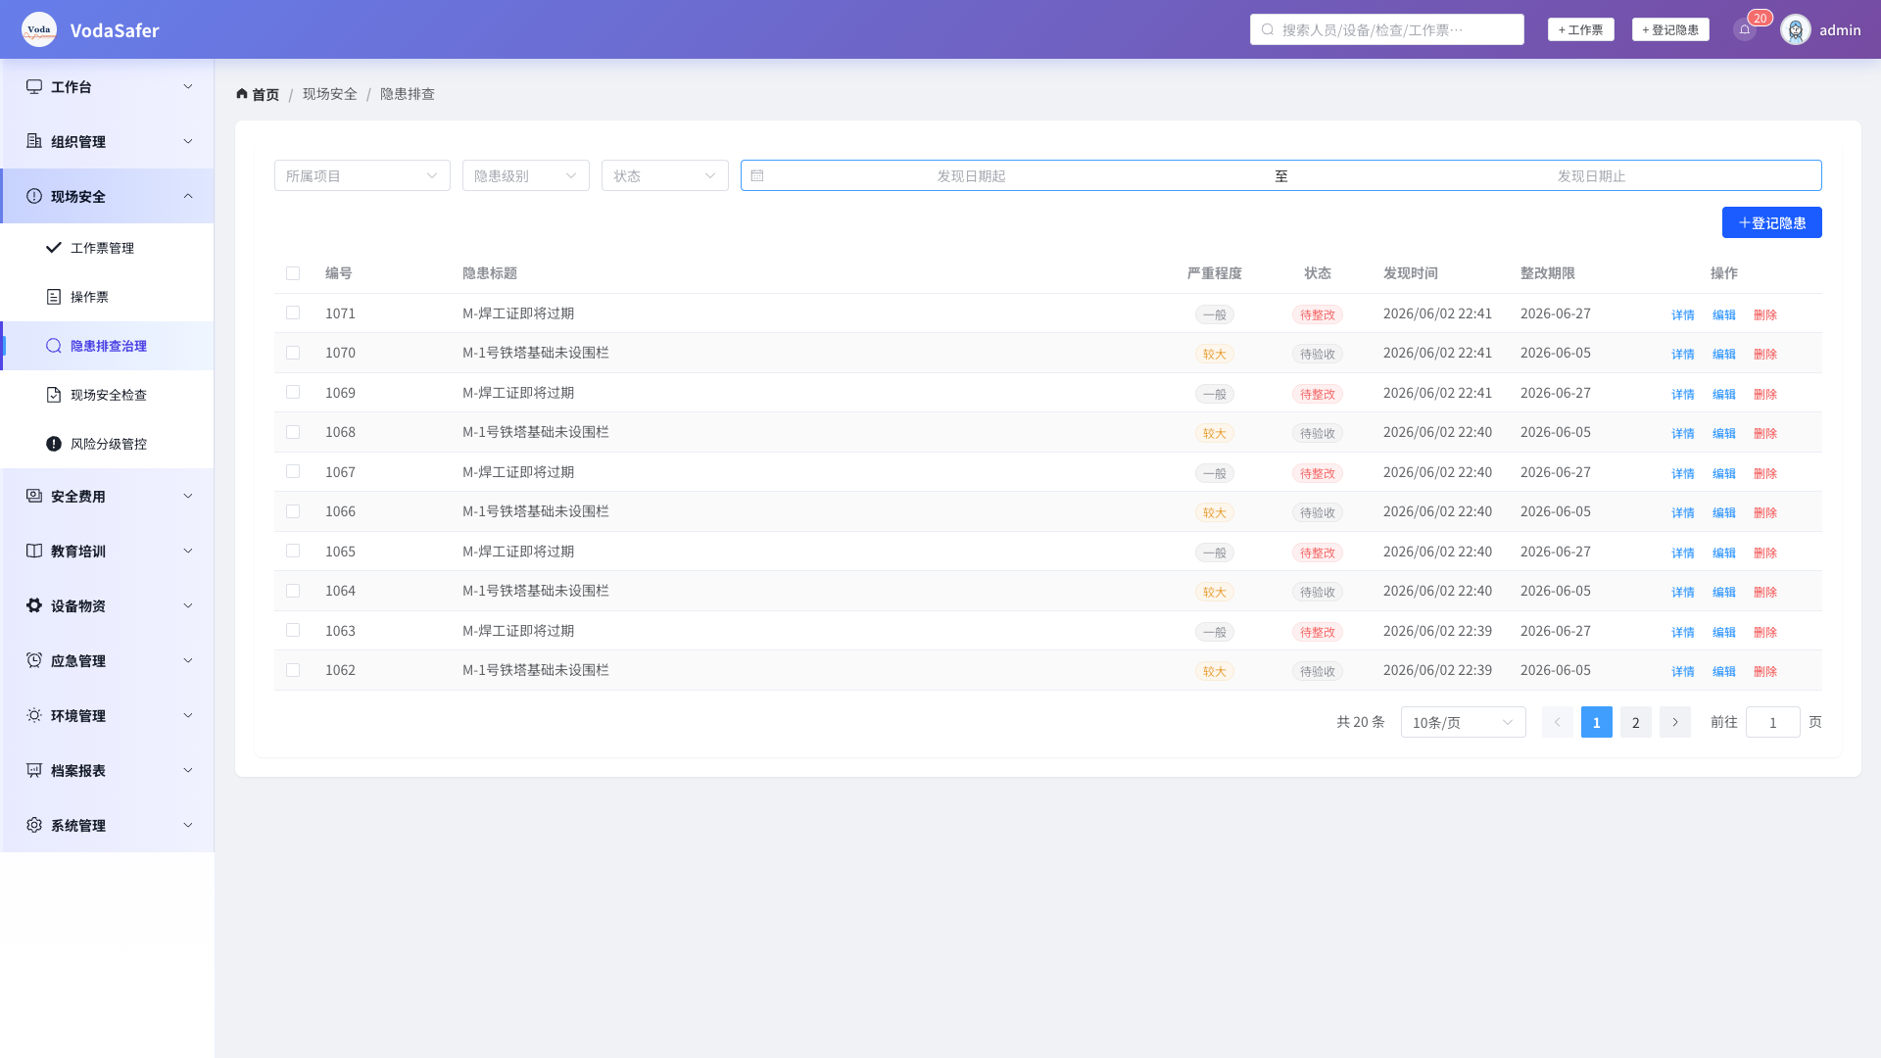Click the 设备物资 gear icon
The height and width of the screenshot is (1058, 1881).
(x=34, y=605)
